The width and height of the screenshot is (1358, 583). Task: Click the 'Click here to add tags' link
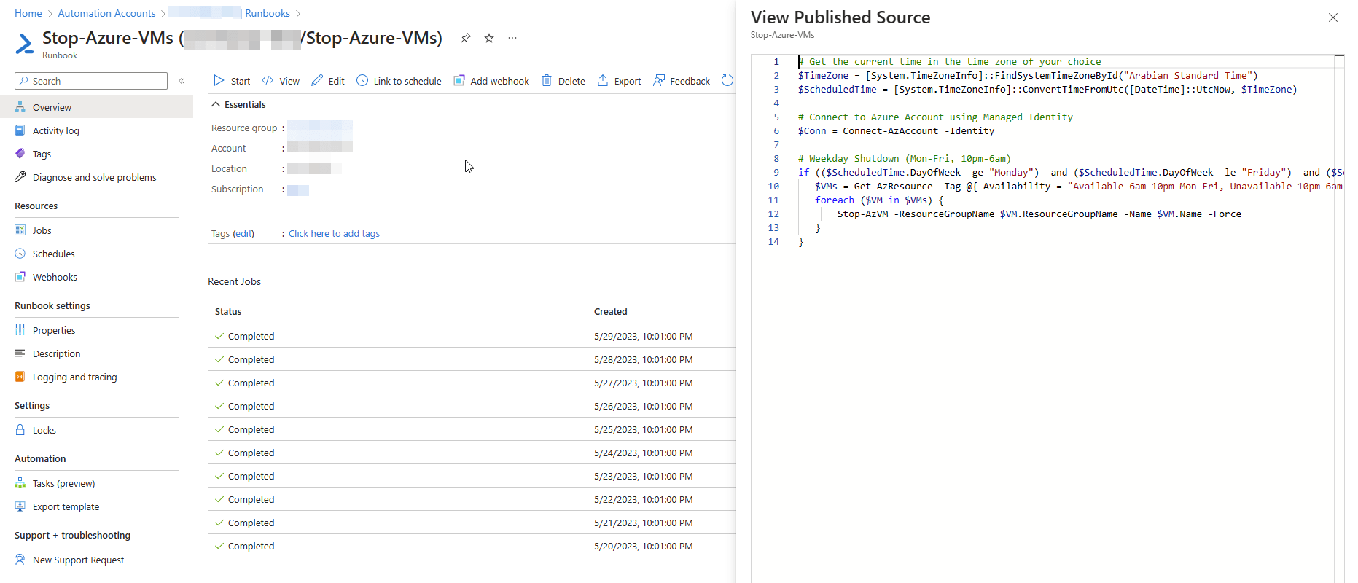pos(334,234)
